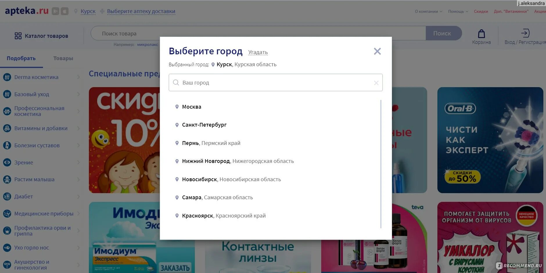Screen dimensions: 546x273
Task: Click magnifier icon in city search
Action: pyautogui.click(x=176, y=82)
